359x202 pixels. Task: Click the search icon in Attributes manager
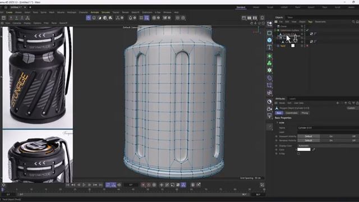[349, 103]
